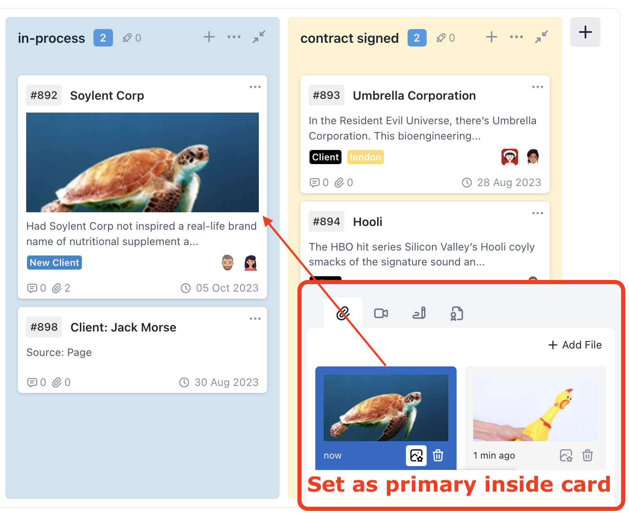Screen dimensions: 629x518
Task: Add a card to in-process column
Action: click(209, 37)
